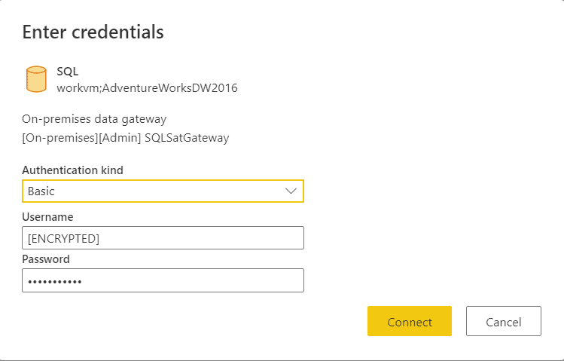Viewport: 564px width, 361px height.
Task: Click the Authentication kind label
Action: [x=72, y=170]
